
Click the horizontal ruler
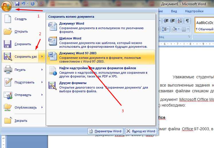coord(186,44)
